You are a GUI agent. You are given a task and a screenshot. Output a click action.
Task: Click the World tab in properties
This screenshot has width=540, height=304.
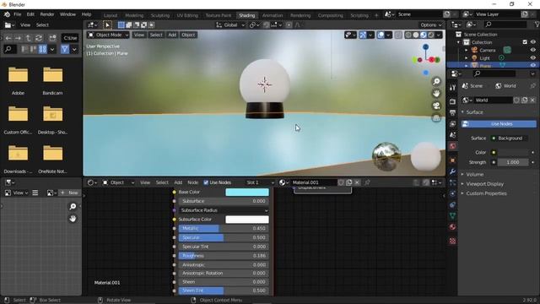pyautogui.click(x=505, y=86)
